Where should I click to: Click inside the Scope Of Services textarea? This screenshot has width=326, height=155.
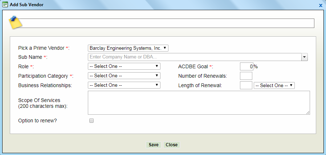point(199,103)
